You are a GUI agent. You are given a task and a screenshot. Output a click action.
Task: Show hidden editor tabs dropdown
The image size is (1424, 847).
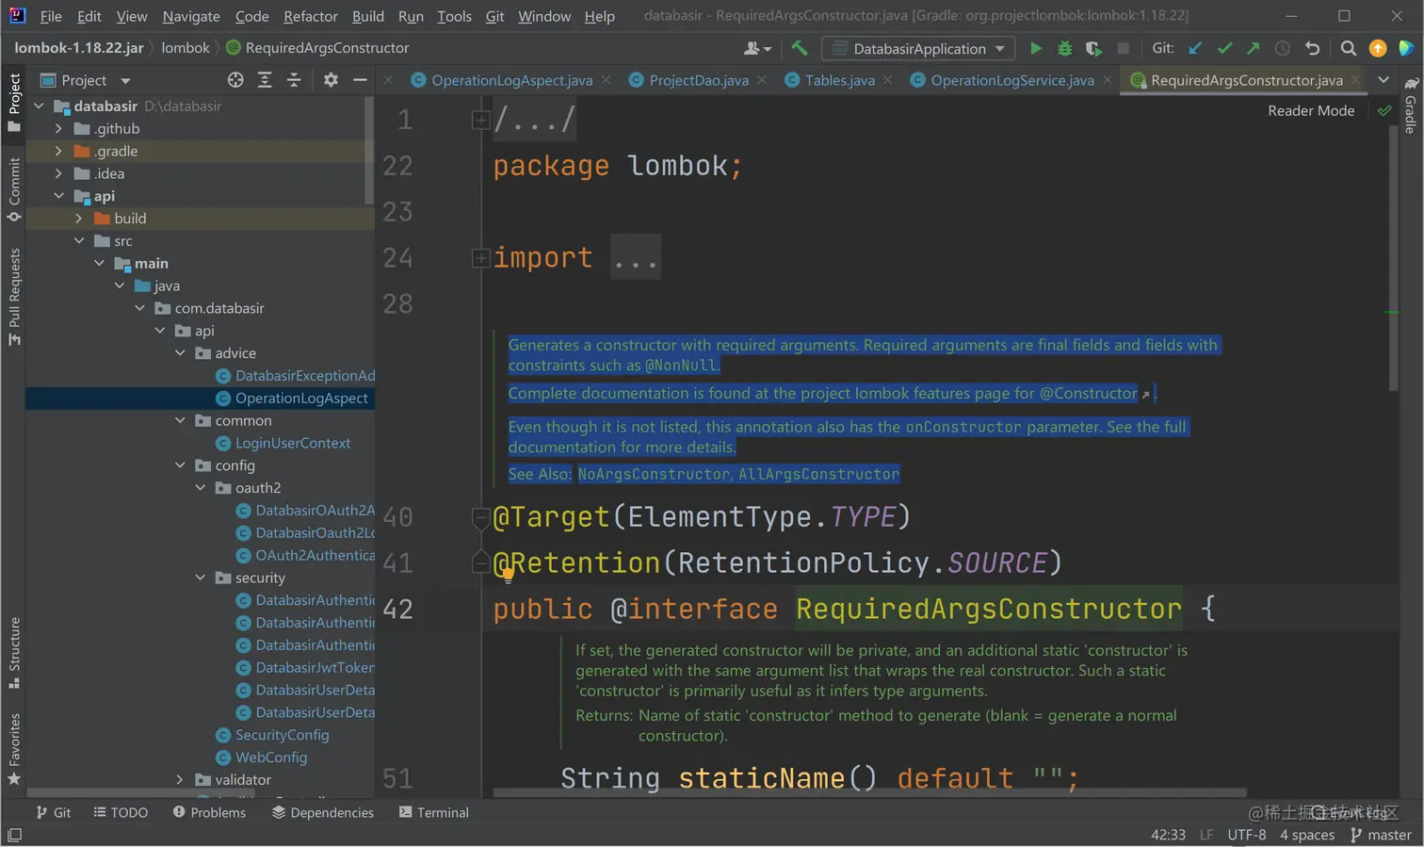tap(1384, 80)
